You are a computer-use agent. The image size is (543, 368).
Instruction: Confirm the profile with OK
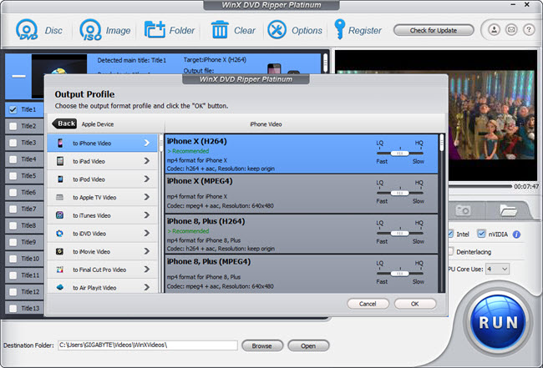pos(415,304)
